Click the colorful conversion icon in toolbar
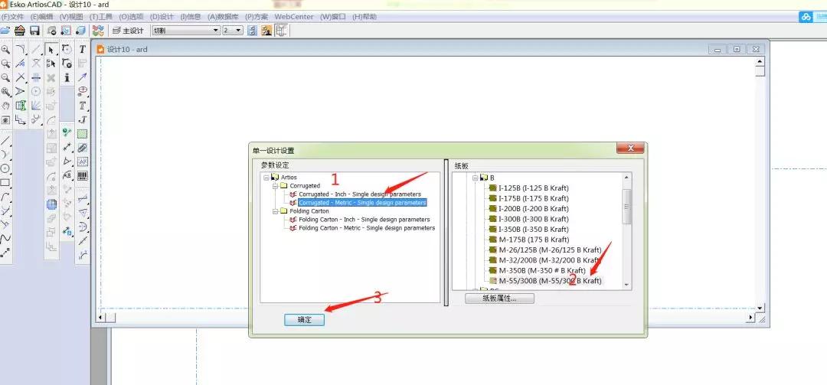 [x=97, y=31]
